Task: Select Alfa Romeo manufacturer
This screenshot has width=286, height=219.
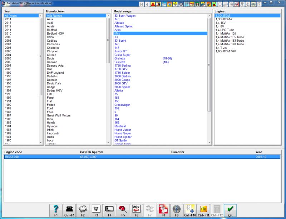Action: (76, 16)
